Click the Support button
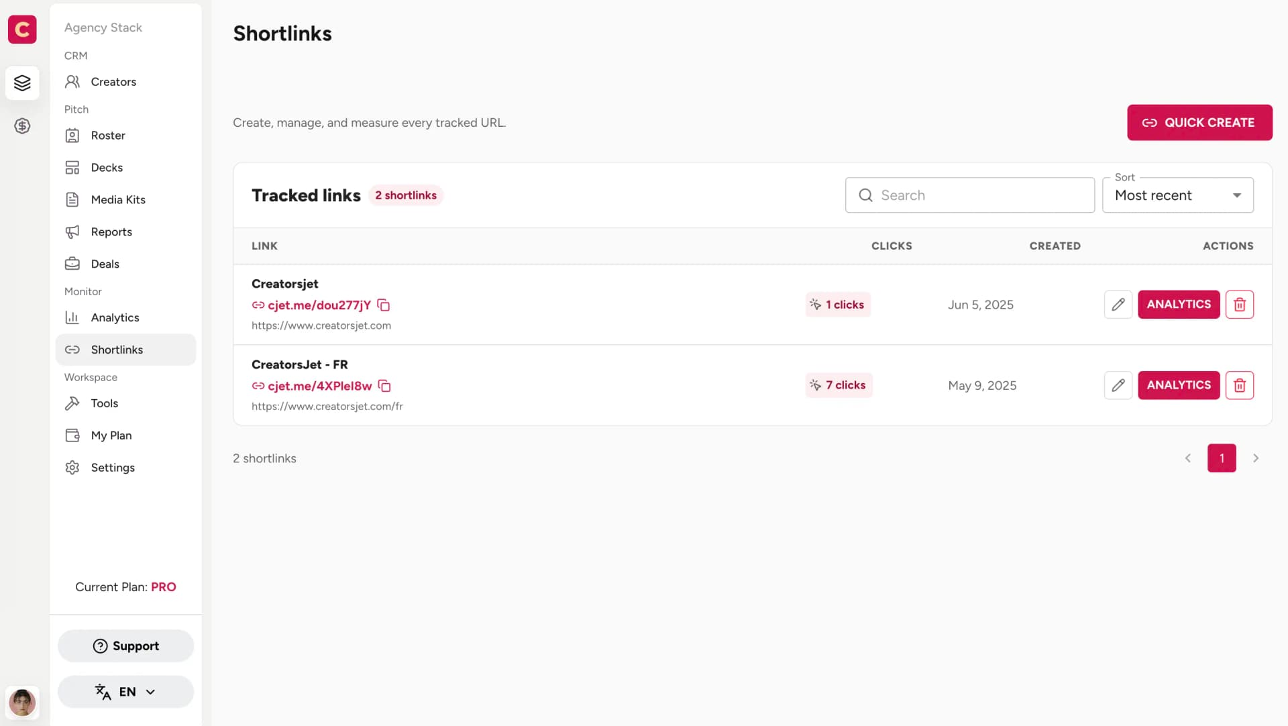1288x726 pixels. pos(125,646)
